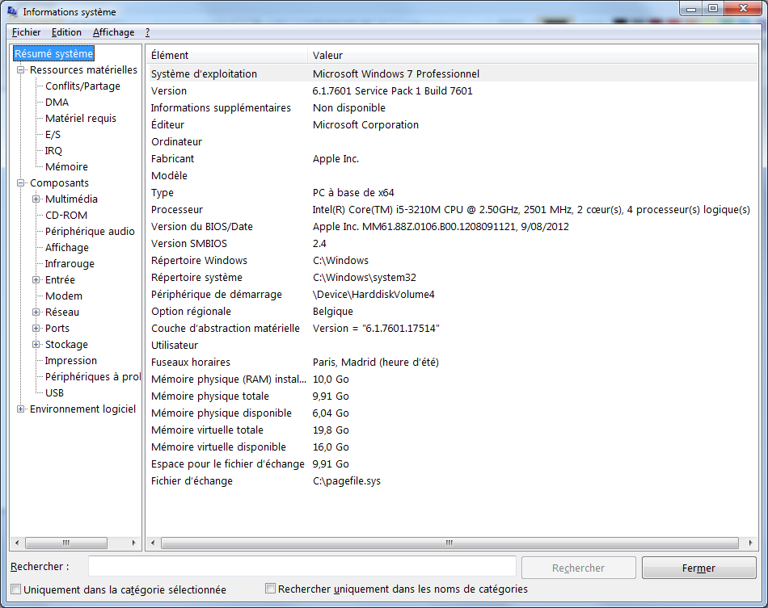Screen dimensions: 768x608
Task: Focus the Rechercher text field
Action: (302, 567)
